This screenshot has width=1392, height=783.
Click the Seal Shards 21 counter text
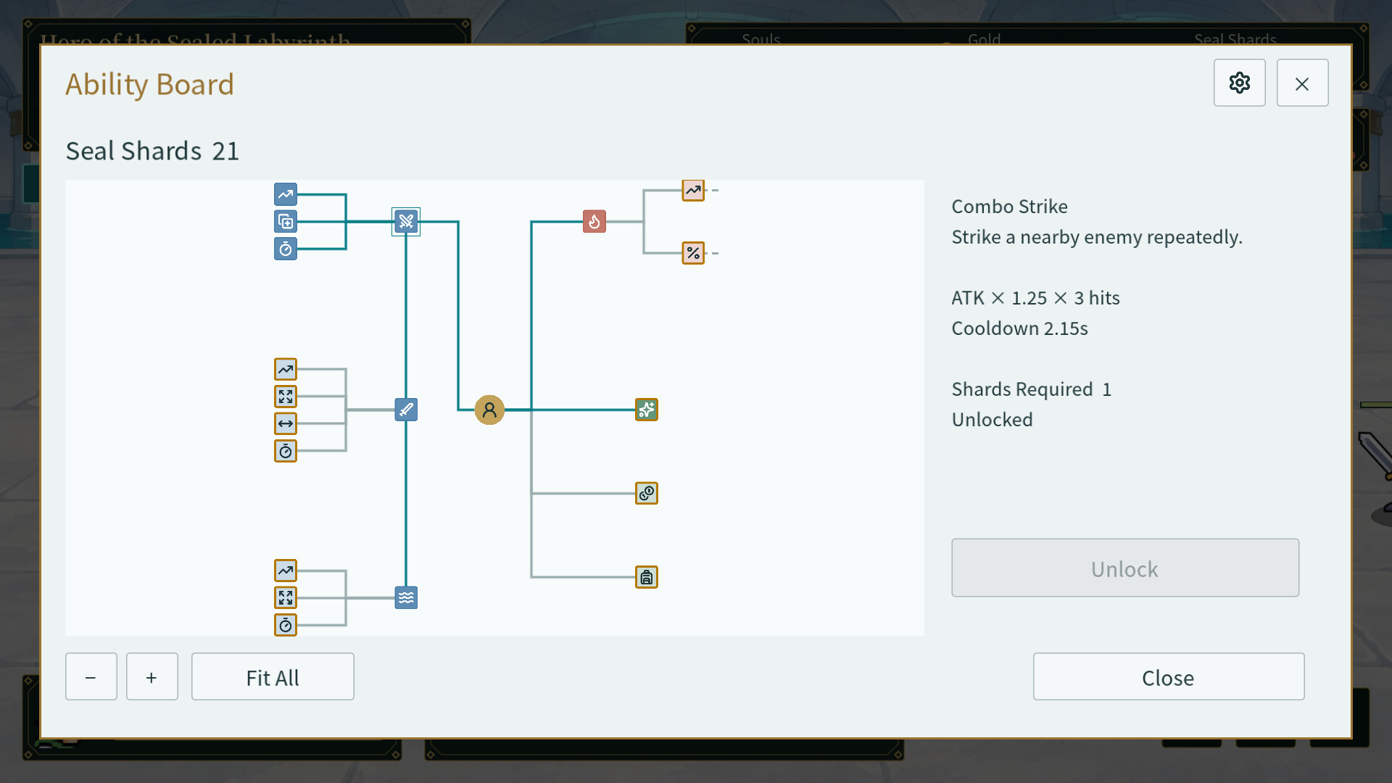point(152,151)
